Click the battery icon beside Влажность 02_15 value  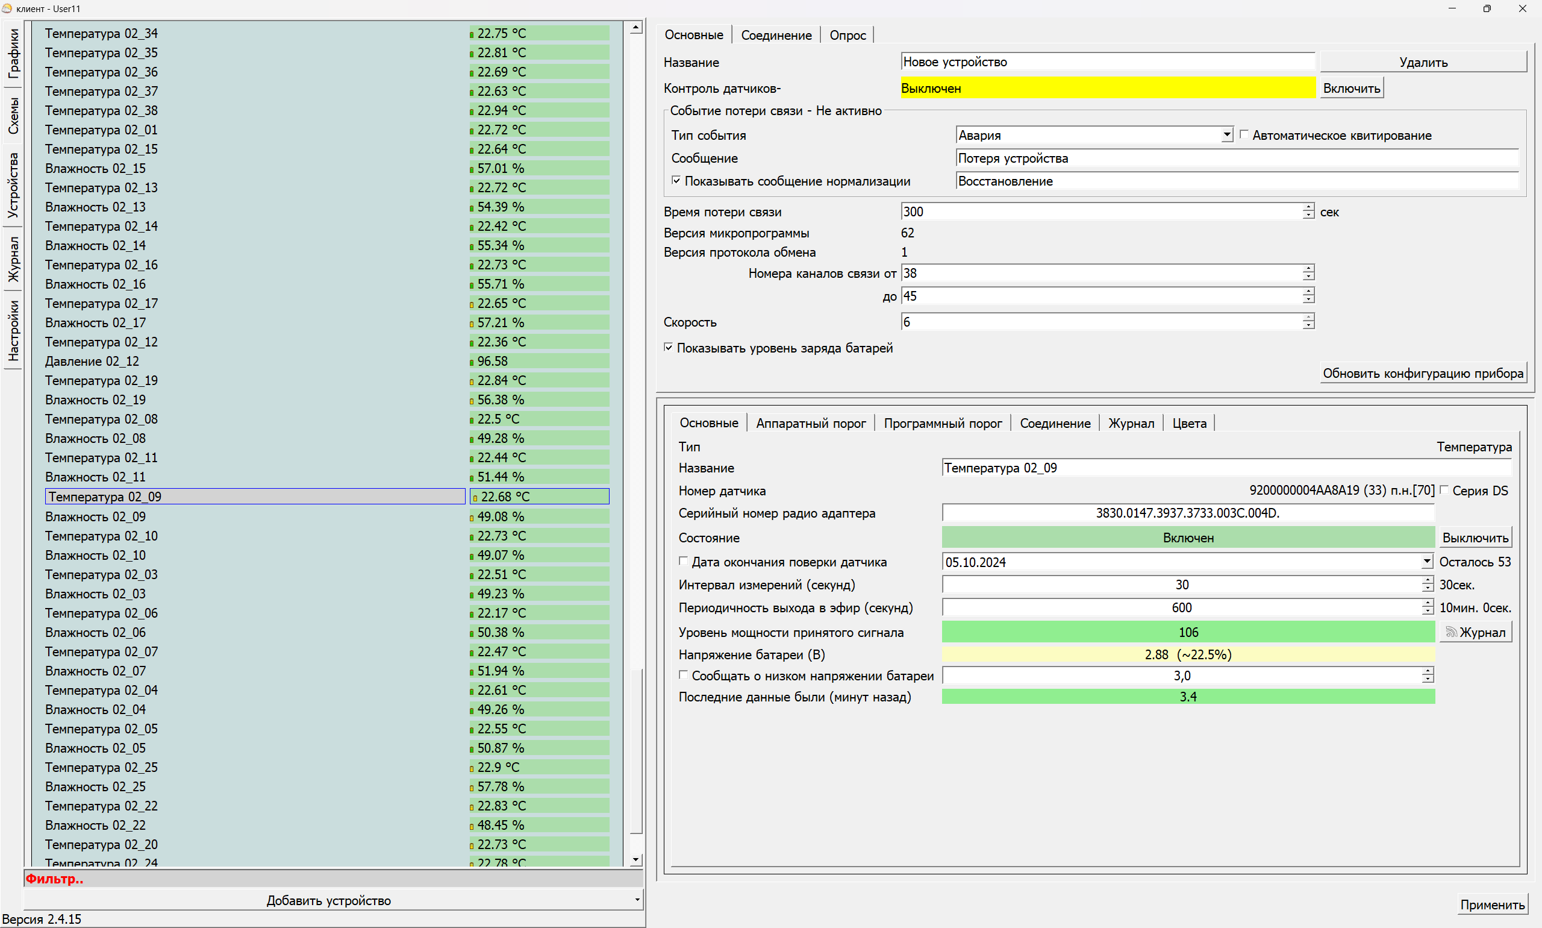[472, 169]
